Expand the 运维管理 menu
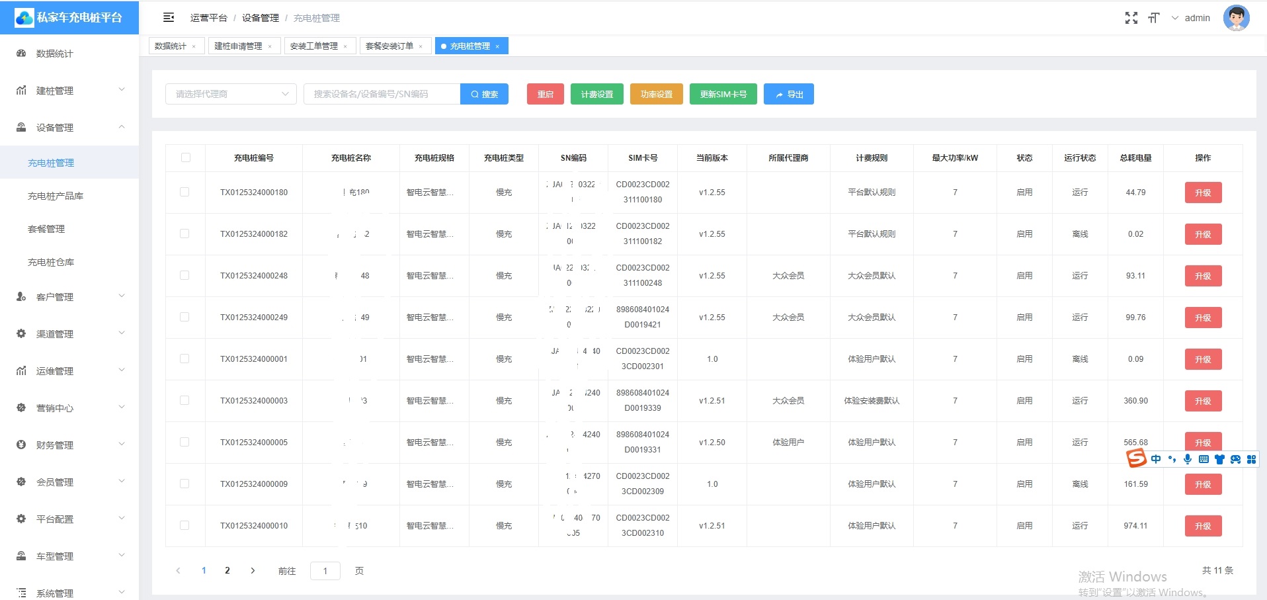 point(122,370)
